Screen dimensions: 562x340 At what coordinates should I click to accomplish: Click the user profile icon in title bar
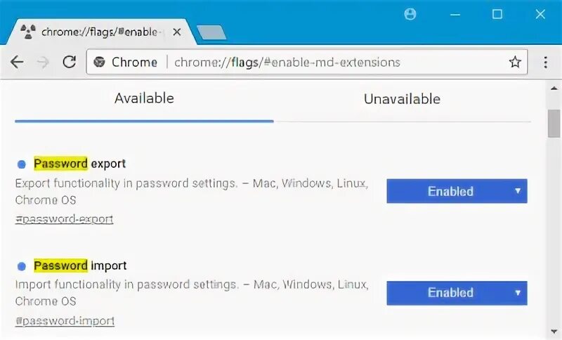pyautogui.click(x=410, y=14)
